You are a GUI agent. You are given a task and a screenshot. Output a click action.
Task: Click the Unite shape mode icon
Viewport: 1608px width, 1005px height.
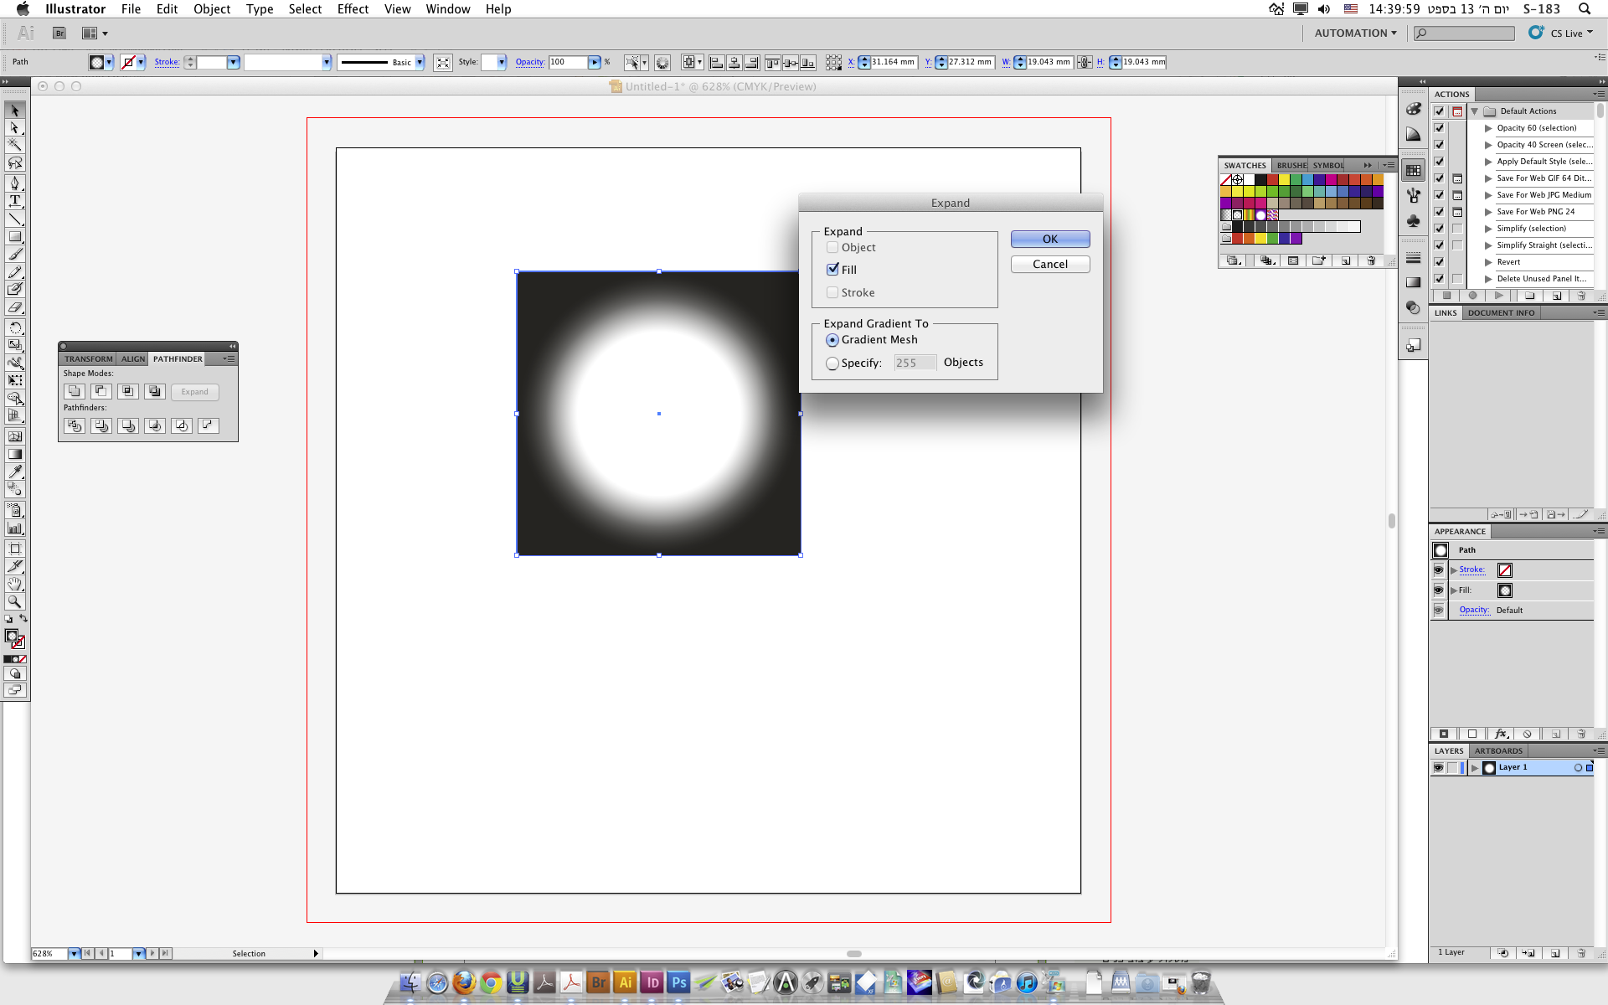pos(75,391)
